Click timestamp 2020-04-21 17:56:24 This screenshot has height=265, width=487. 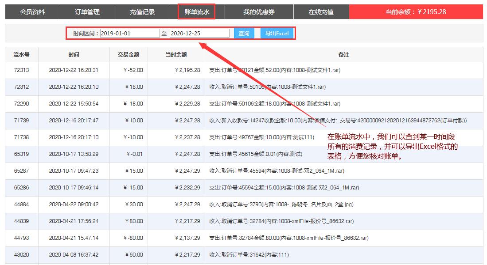pyautogui.click(x=74, y=221)
